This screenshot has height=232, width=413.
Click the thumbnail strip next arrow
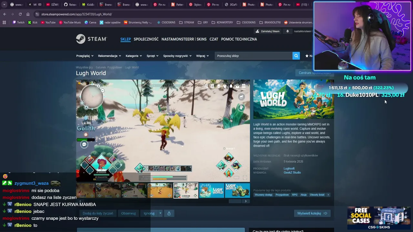(246, 201)
